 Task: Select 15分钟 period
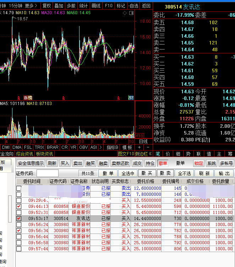[x=16, y=6]
